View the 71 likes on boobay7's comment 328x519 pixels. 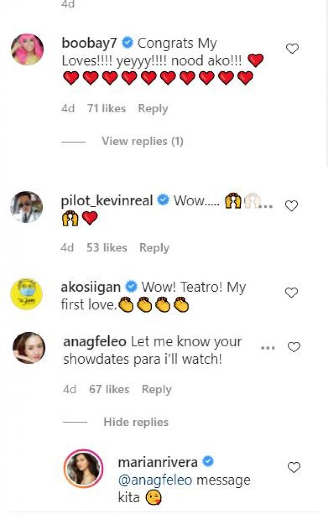[106, 109]
